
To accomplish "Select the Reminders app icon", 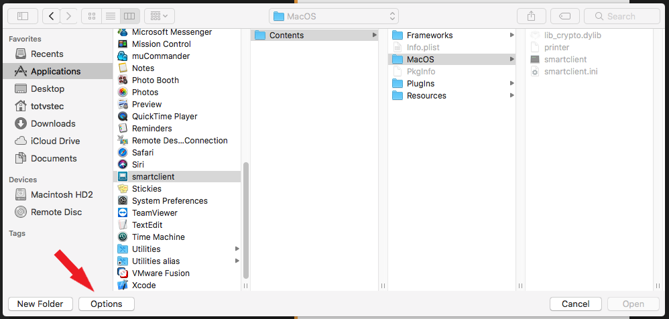I will coord(123,129).
